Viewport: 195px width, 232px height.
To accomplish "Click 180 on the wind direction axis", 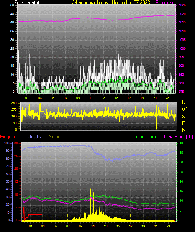I will pos(14,117).
